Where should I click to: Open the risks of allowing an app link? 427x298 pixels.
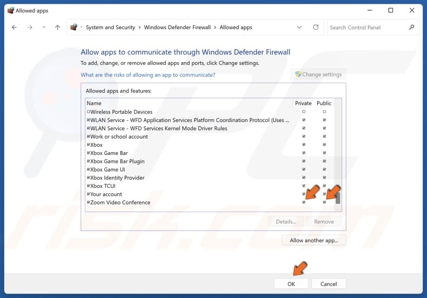tap(148, 75)
